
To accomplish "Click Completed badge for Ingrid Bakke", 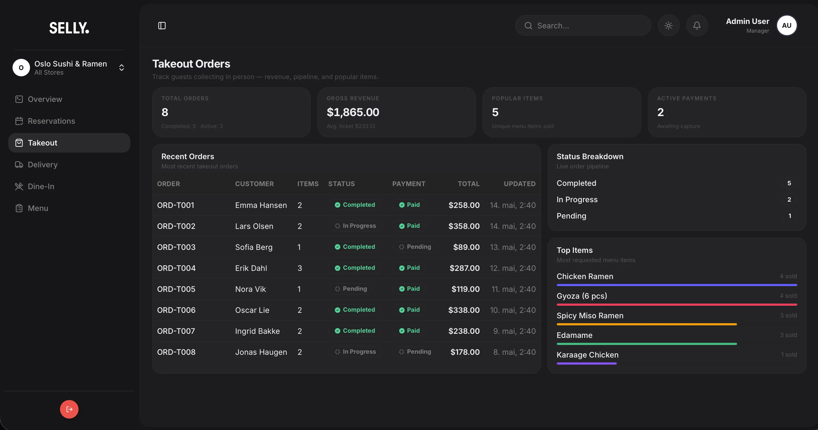I will (355, 331).
